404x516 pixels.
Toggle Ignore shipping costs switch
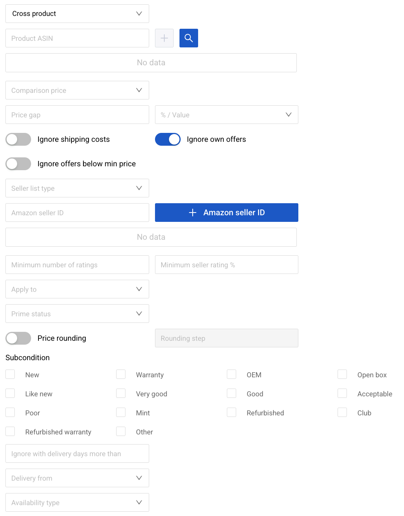click(18, 139)
